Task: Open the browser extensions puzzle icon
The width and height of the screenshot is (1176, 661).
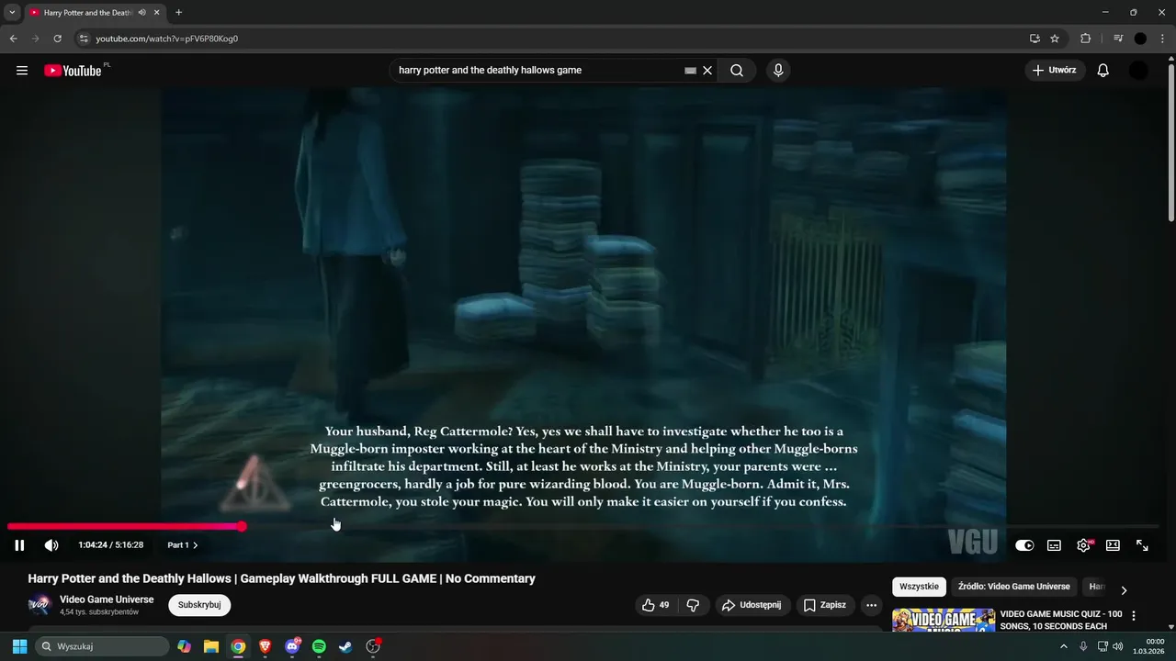Action: click(1086, 39)
